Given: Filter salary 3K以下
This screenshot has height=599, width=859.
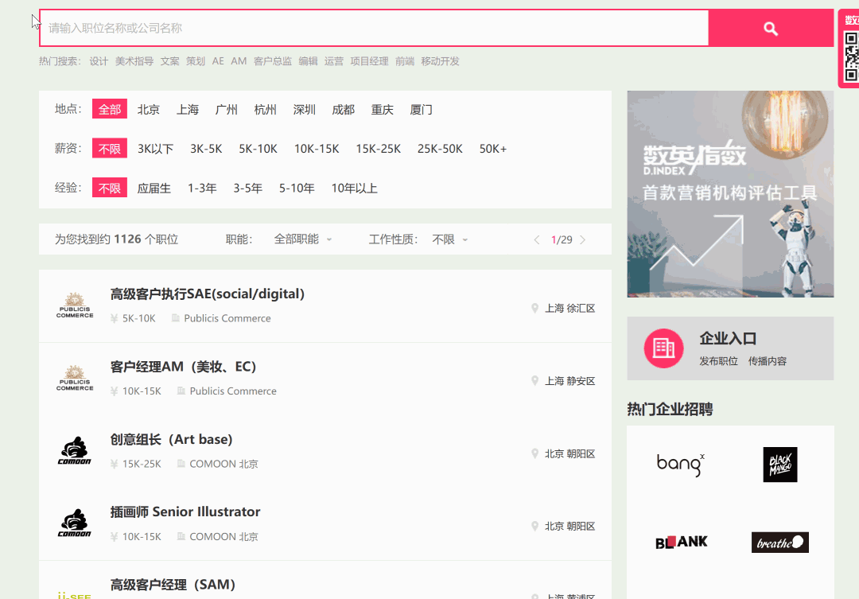Looking at the screenshot, I should tap(156, 149).
